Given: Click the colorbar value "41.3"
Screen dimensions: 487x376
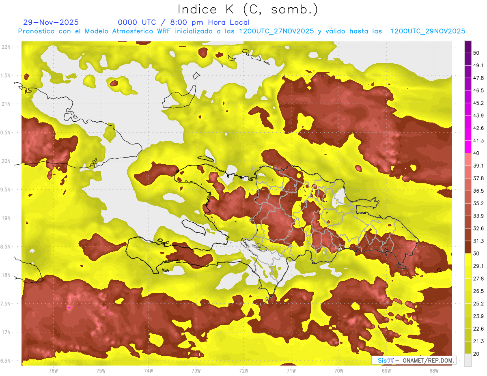Looking at the screenshot, I should (x=478, y=141).
